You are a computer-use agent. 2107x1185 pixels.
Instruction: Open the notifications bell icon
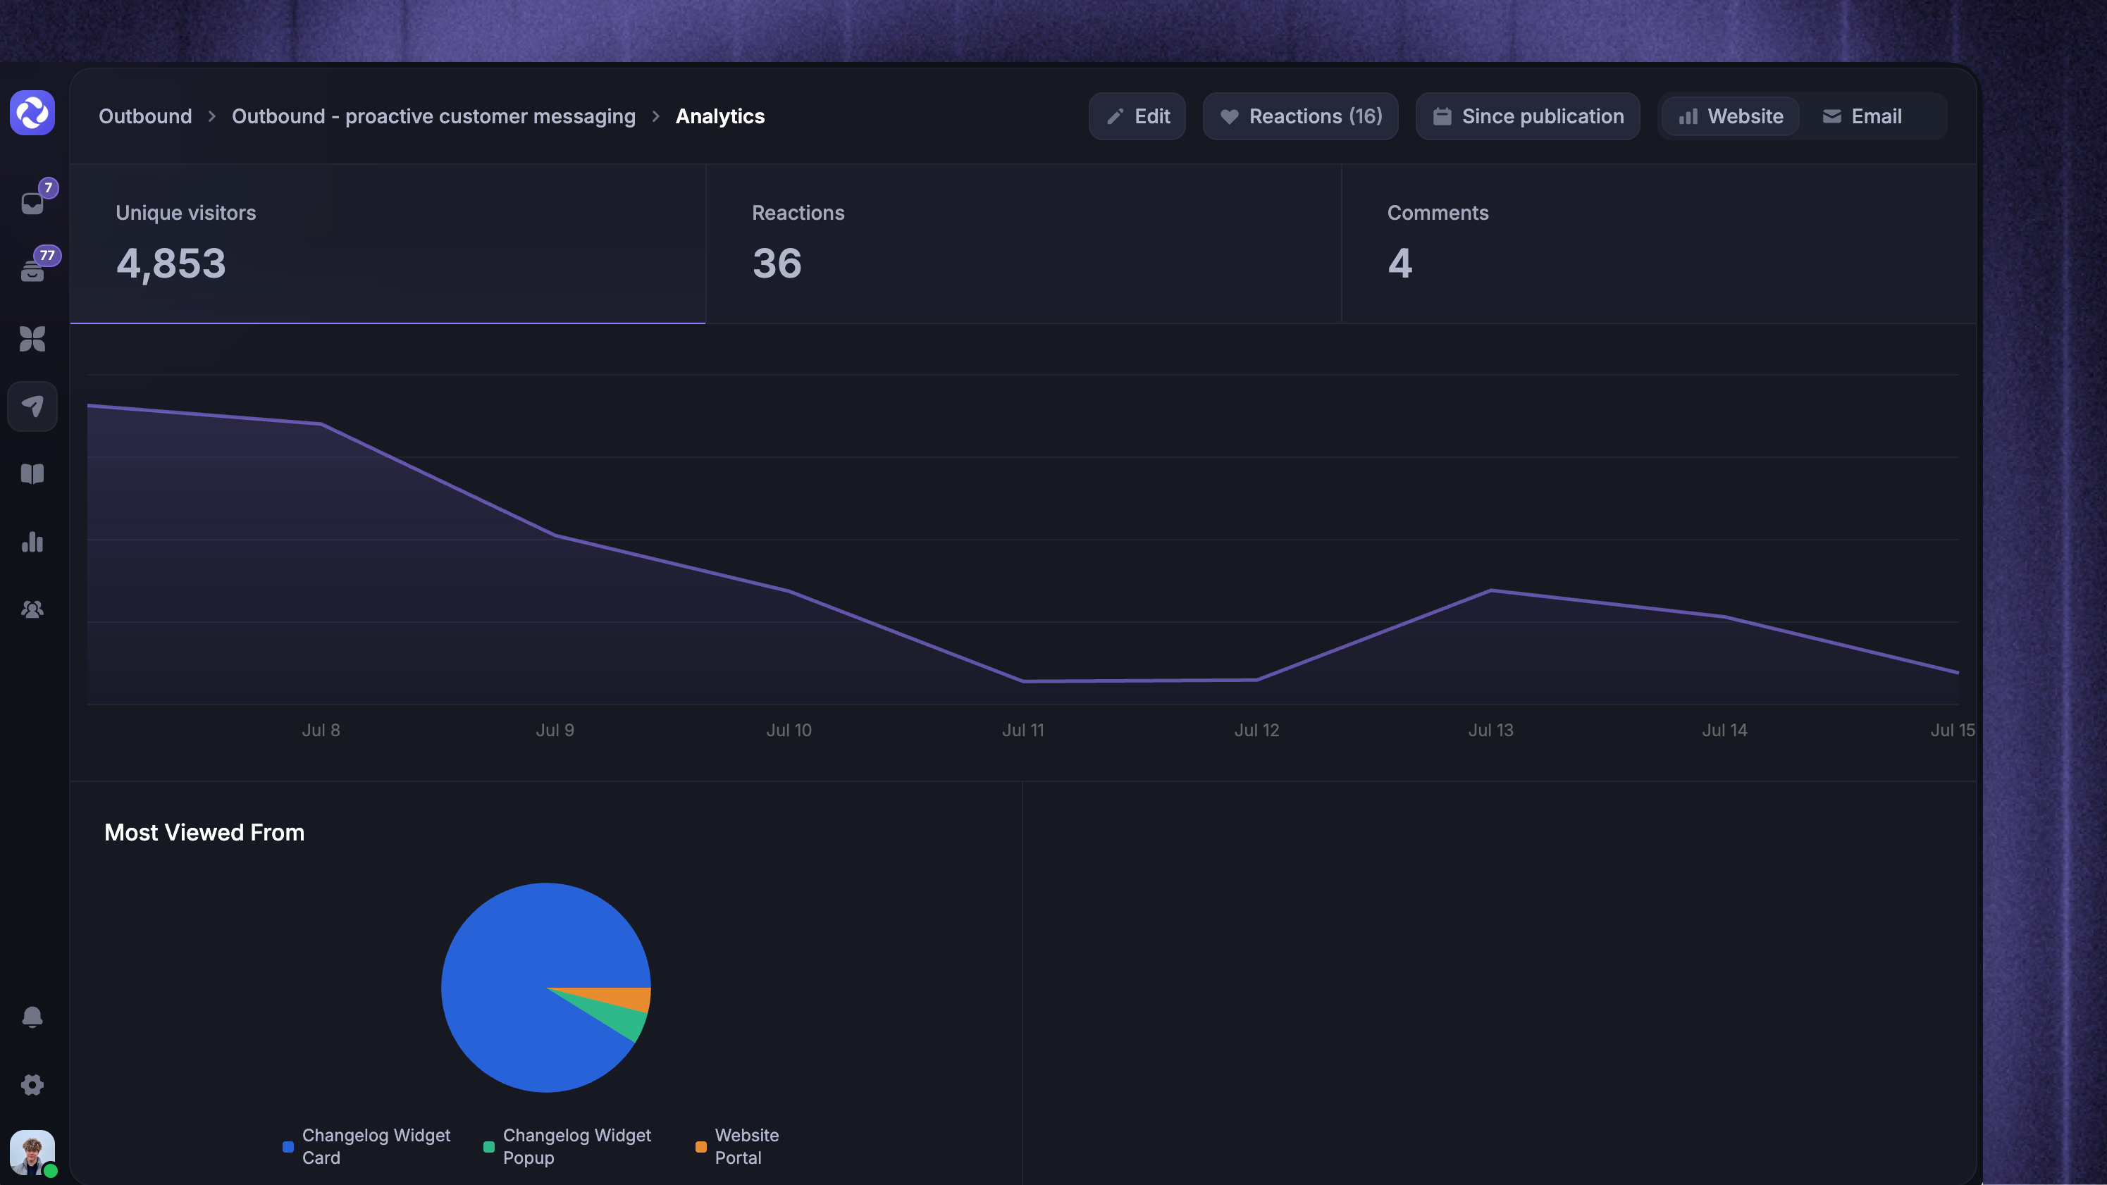tap(32, 1017)
